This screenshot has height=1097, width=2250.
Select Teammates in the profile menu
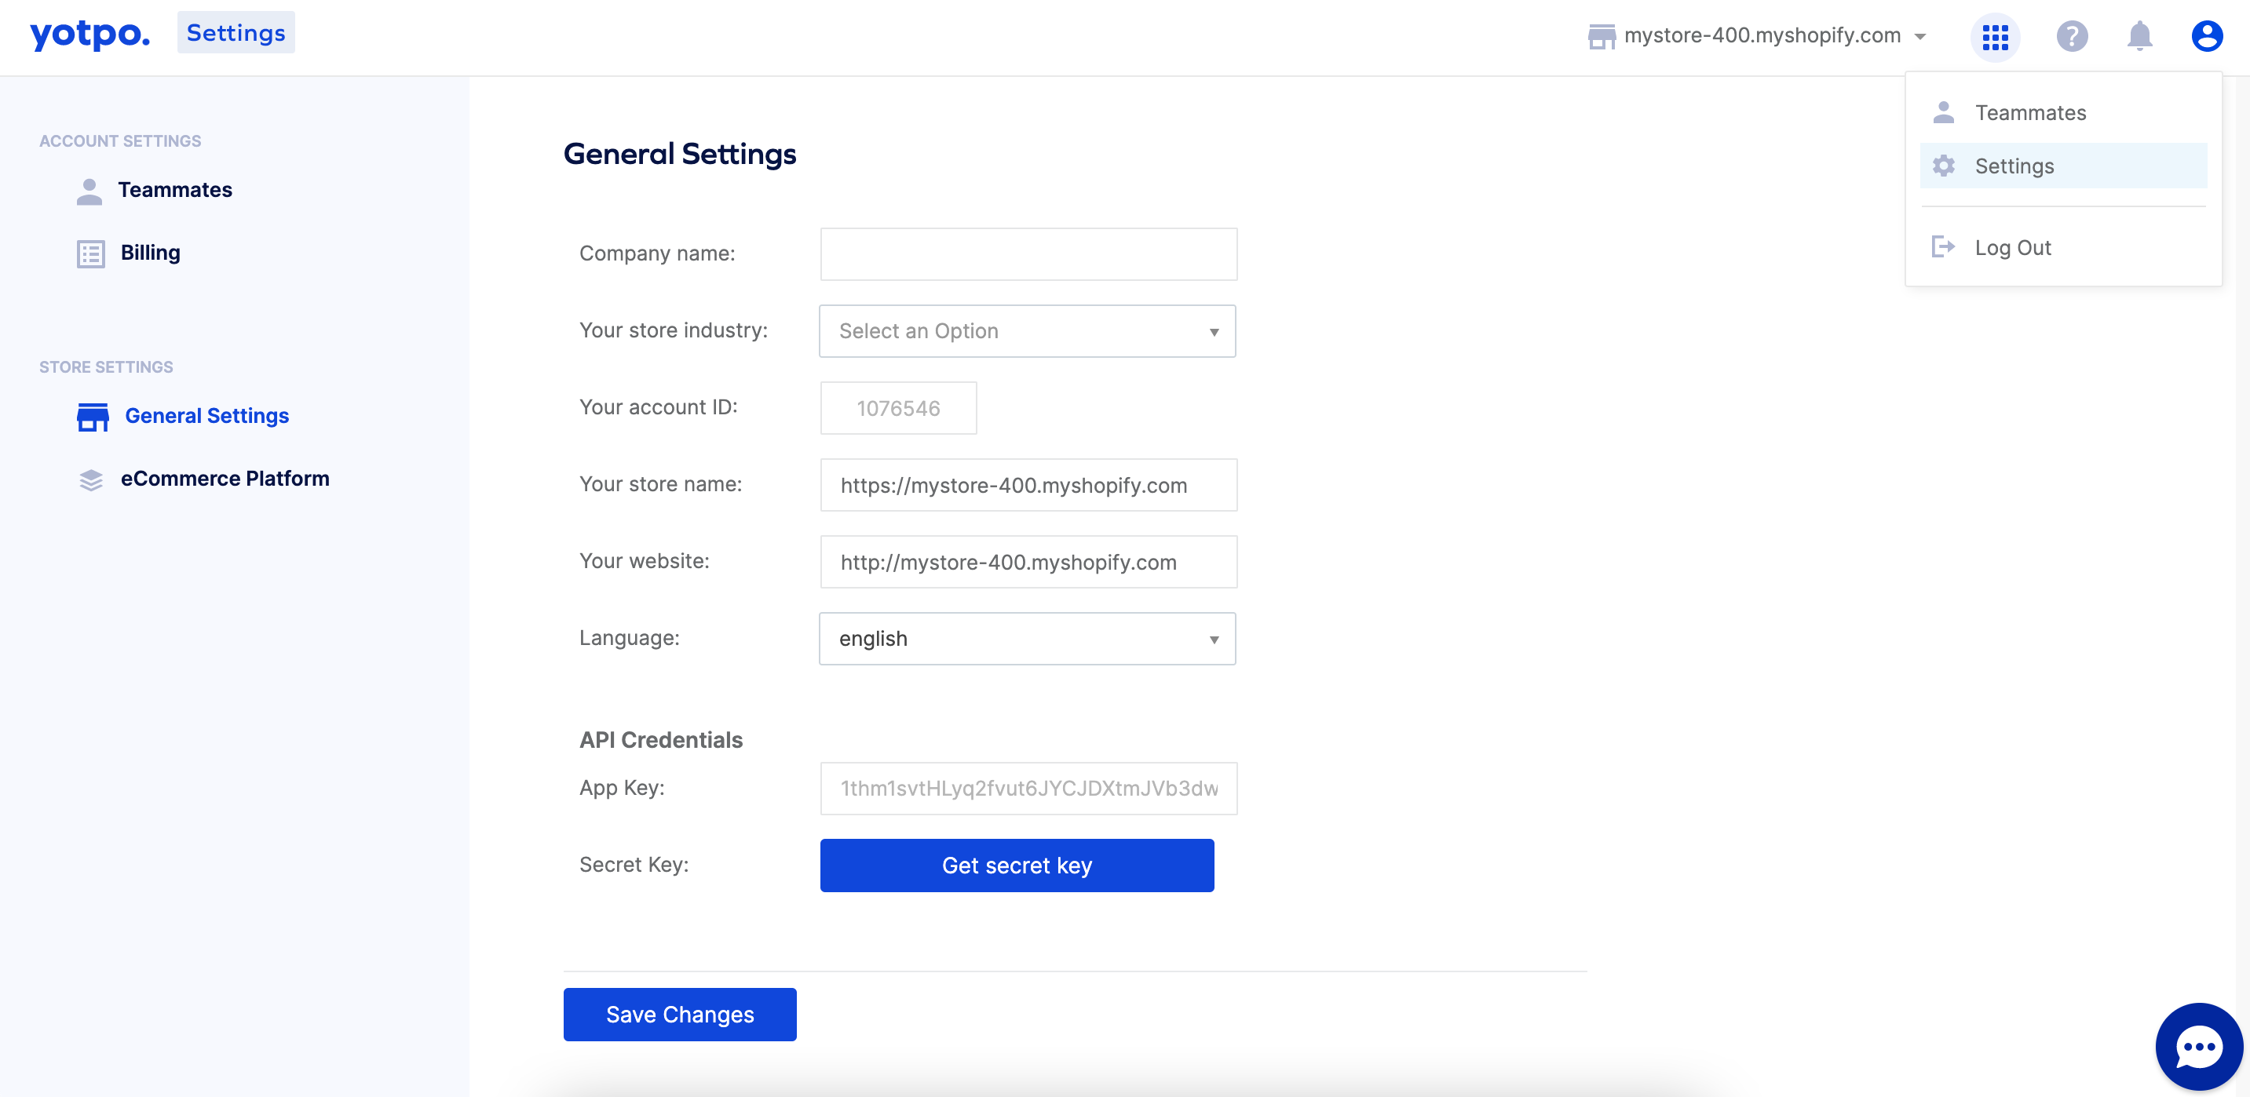[x=2063, y=112]
